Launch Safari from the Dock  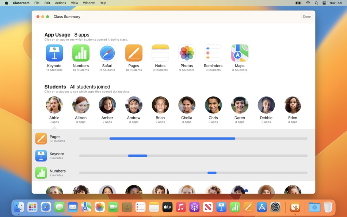pos(46,207)
